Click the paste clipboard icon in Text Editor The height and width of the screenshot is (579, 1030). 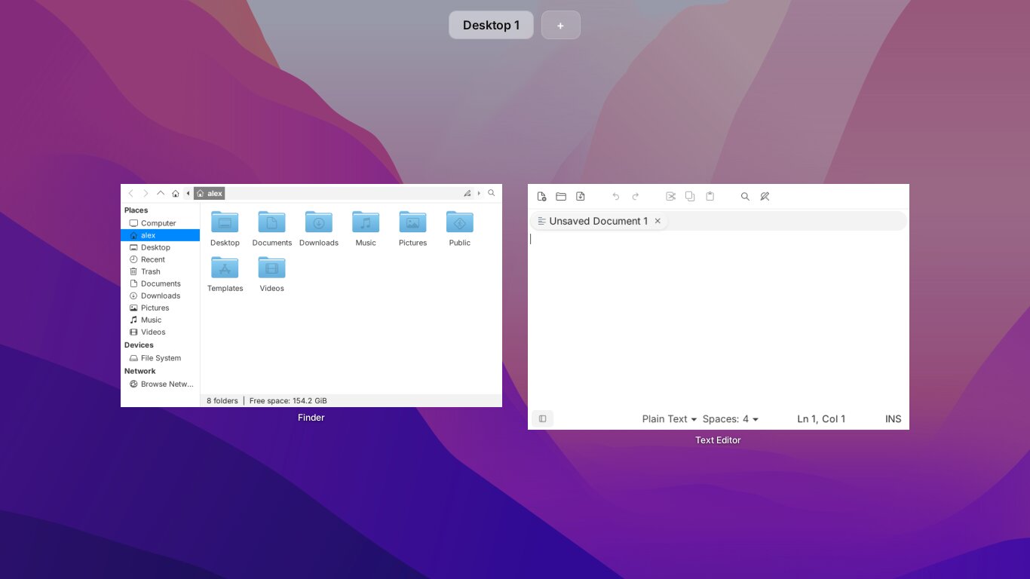[710, 197]
